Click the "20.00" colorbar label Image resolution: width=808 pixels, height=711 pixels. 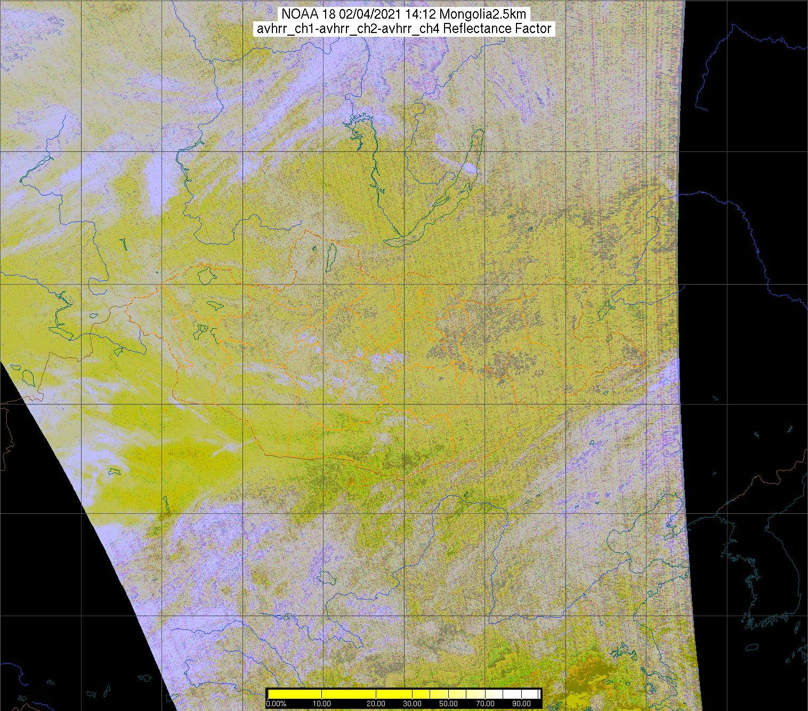(376, 704)
